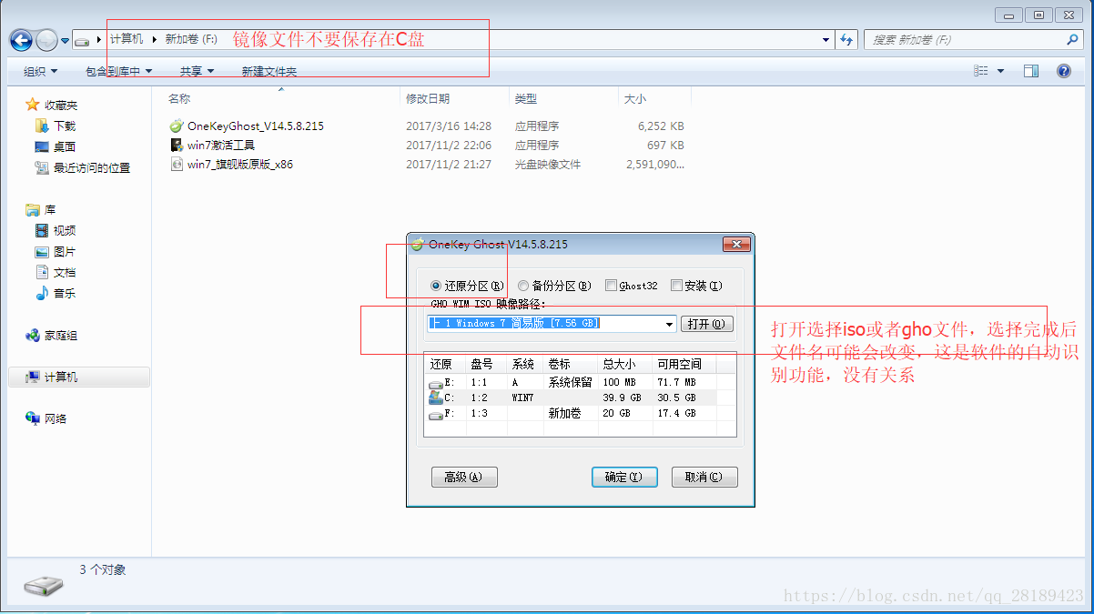The width and height of the screenshot is (1094, 614).
Task: Select 收藏夹 star icon in sidebar
Action: point(33,105)
